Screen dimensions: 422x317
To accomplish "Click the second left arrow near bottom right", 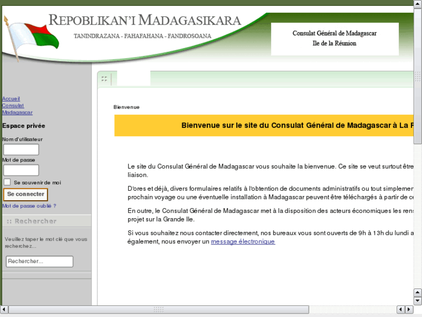I will click(401, 309).
